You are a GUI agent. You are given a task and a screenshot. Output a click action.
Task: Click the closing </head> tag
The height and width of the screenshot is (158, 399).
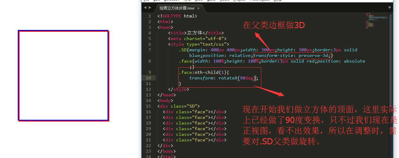pos(166,95)
